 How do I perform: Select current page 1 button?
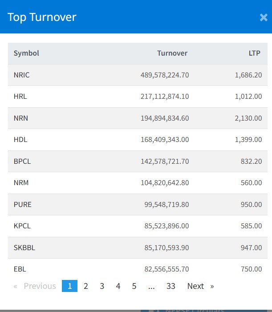tap(69, 286)
